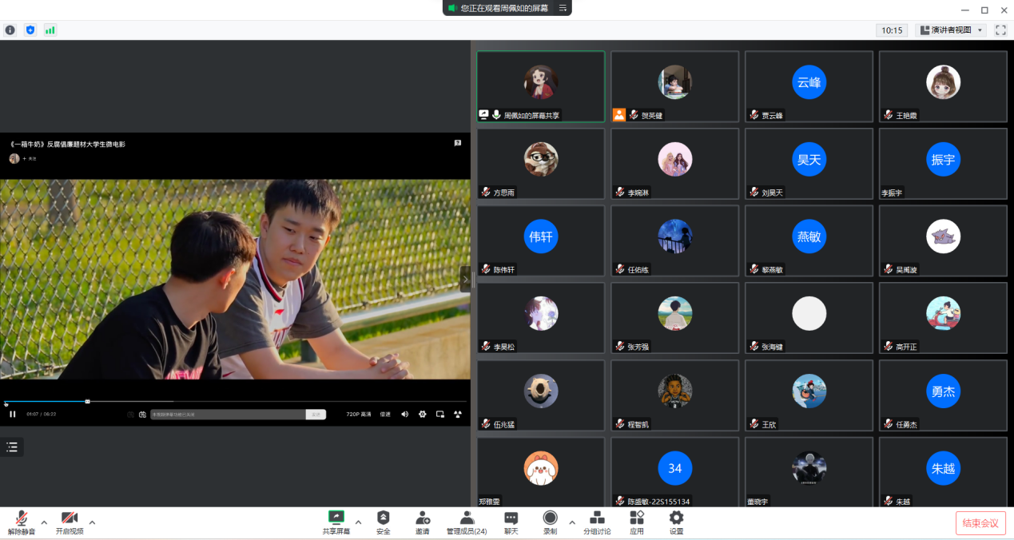Pause the video playback
This screenshot has width=1014, height=540.
pyautogui.click(x=13, y=414)
